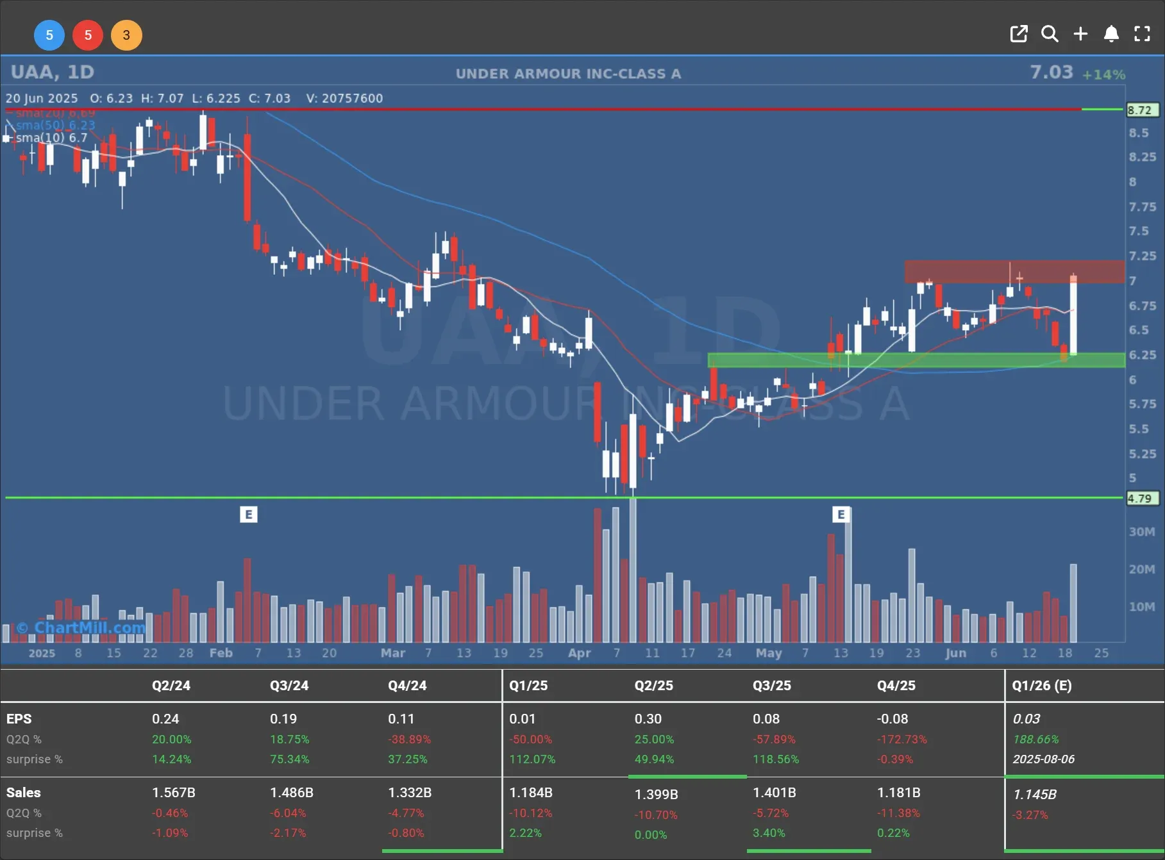Click the Apr label on date axis
The width and height of the screenshot is (1165, 860).
[x=580, y=653]
